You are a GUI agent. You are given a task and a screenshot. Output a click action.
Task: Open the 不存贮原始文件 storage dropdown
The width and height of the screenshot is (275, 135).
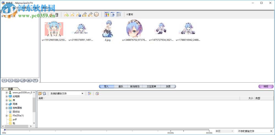pyautogui.click(x=255, y=131)
